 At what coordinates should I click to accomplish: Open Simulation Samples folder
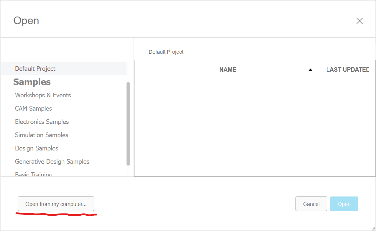(x=42, y=135)
